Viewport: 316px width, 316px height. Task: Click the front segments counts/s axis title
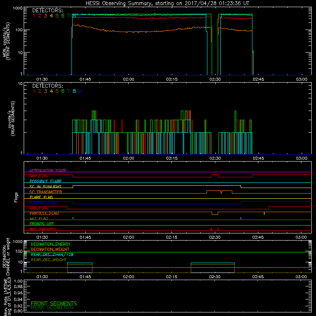[x=6, y=41]
